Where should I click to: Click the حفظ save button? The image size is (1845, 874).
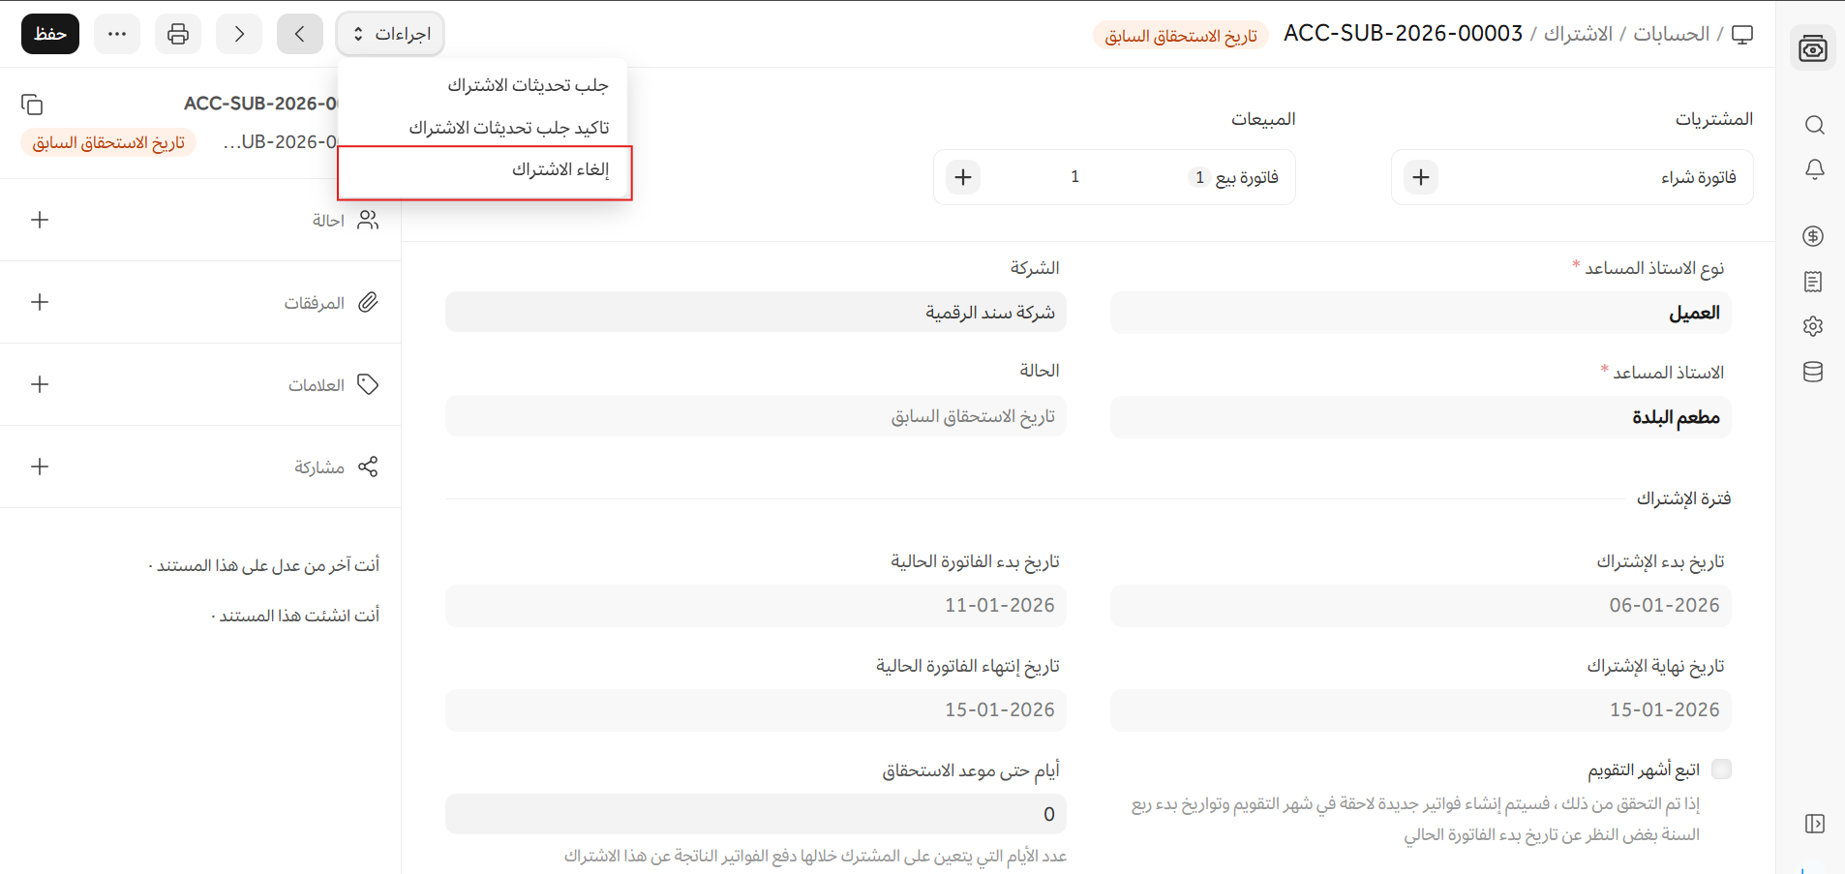[x=50, y=34]
